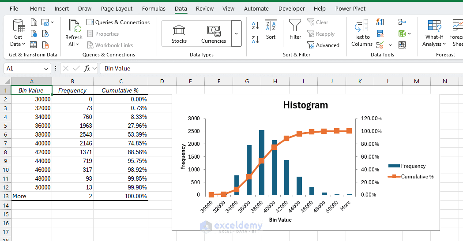The width and height of the screenshot is (463, 241).
Task: Click the Select All corner triangle
Action: tap(7, 82)
